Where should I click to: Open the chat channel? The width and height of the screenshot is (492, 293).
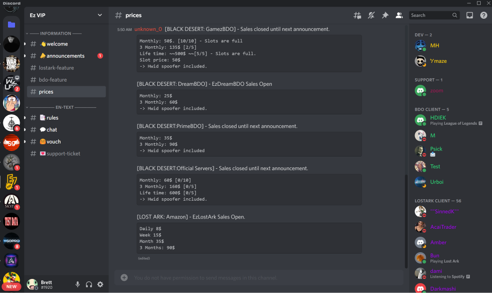67,129
